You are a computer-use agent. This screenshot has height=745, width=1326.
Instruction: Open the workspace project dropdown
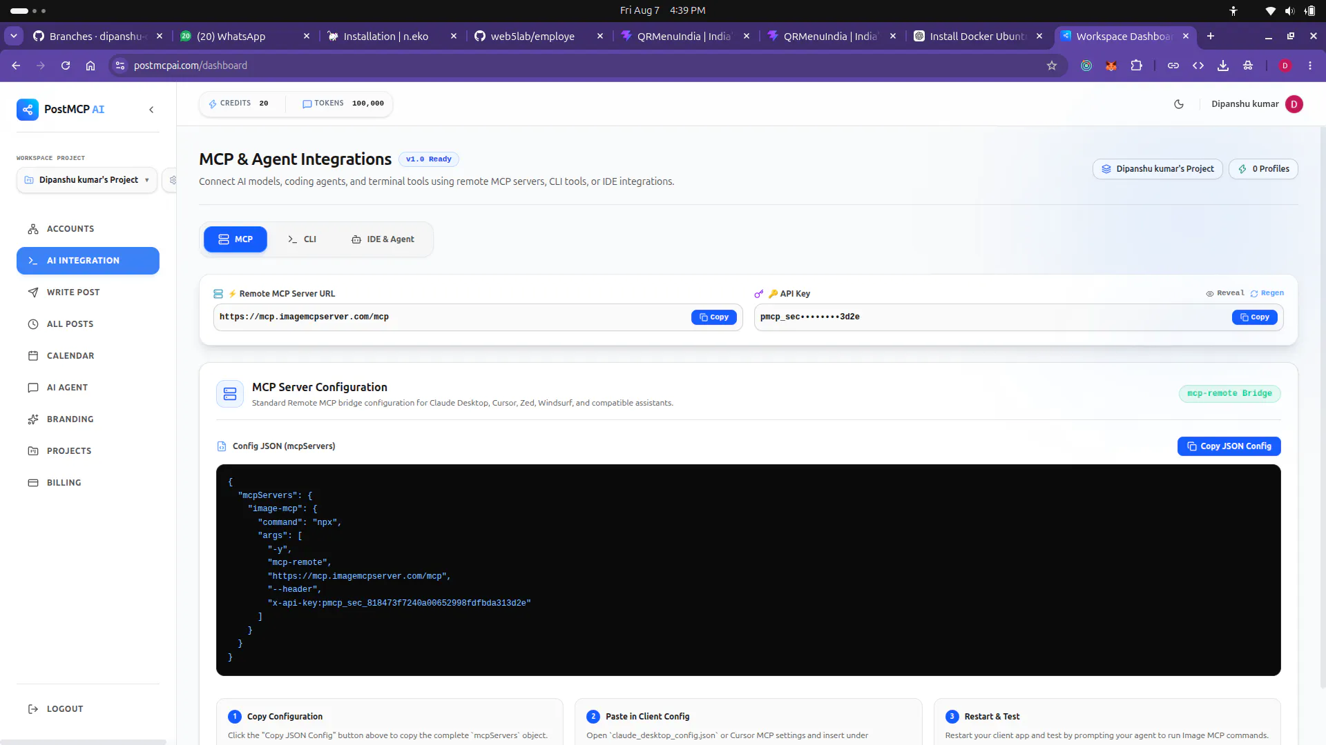click(87, 180)
